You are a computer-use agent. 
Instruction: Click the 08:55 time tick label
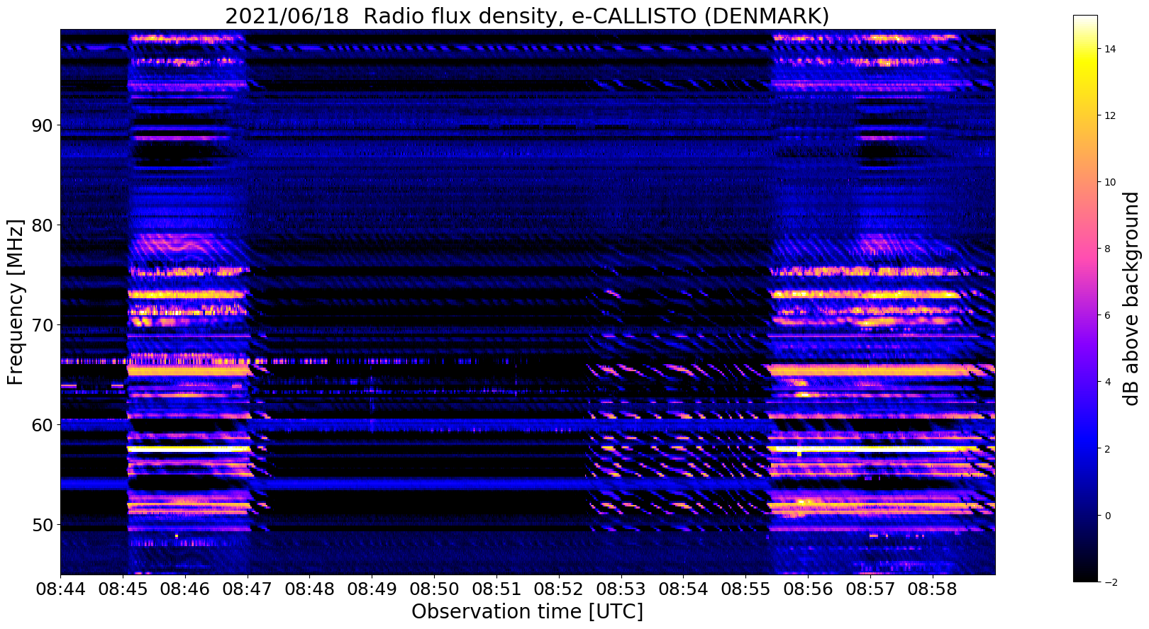tap(745, 589)
